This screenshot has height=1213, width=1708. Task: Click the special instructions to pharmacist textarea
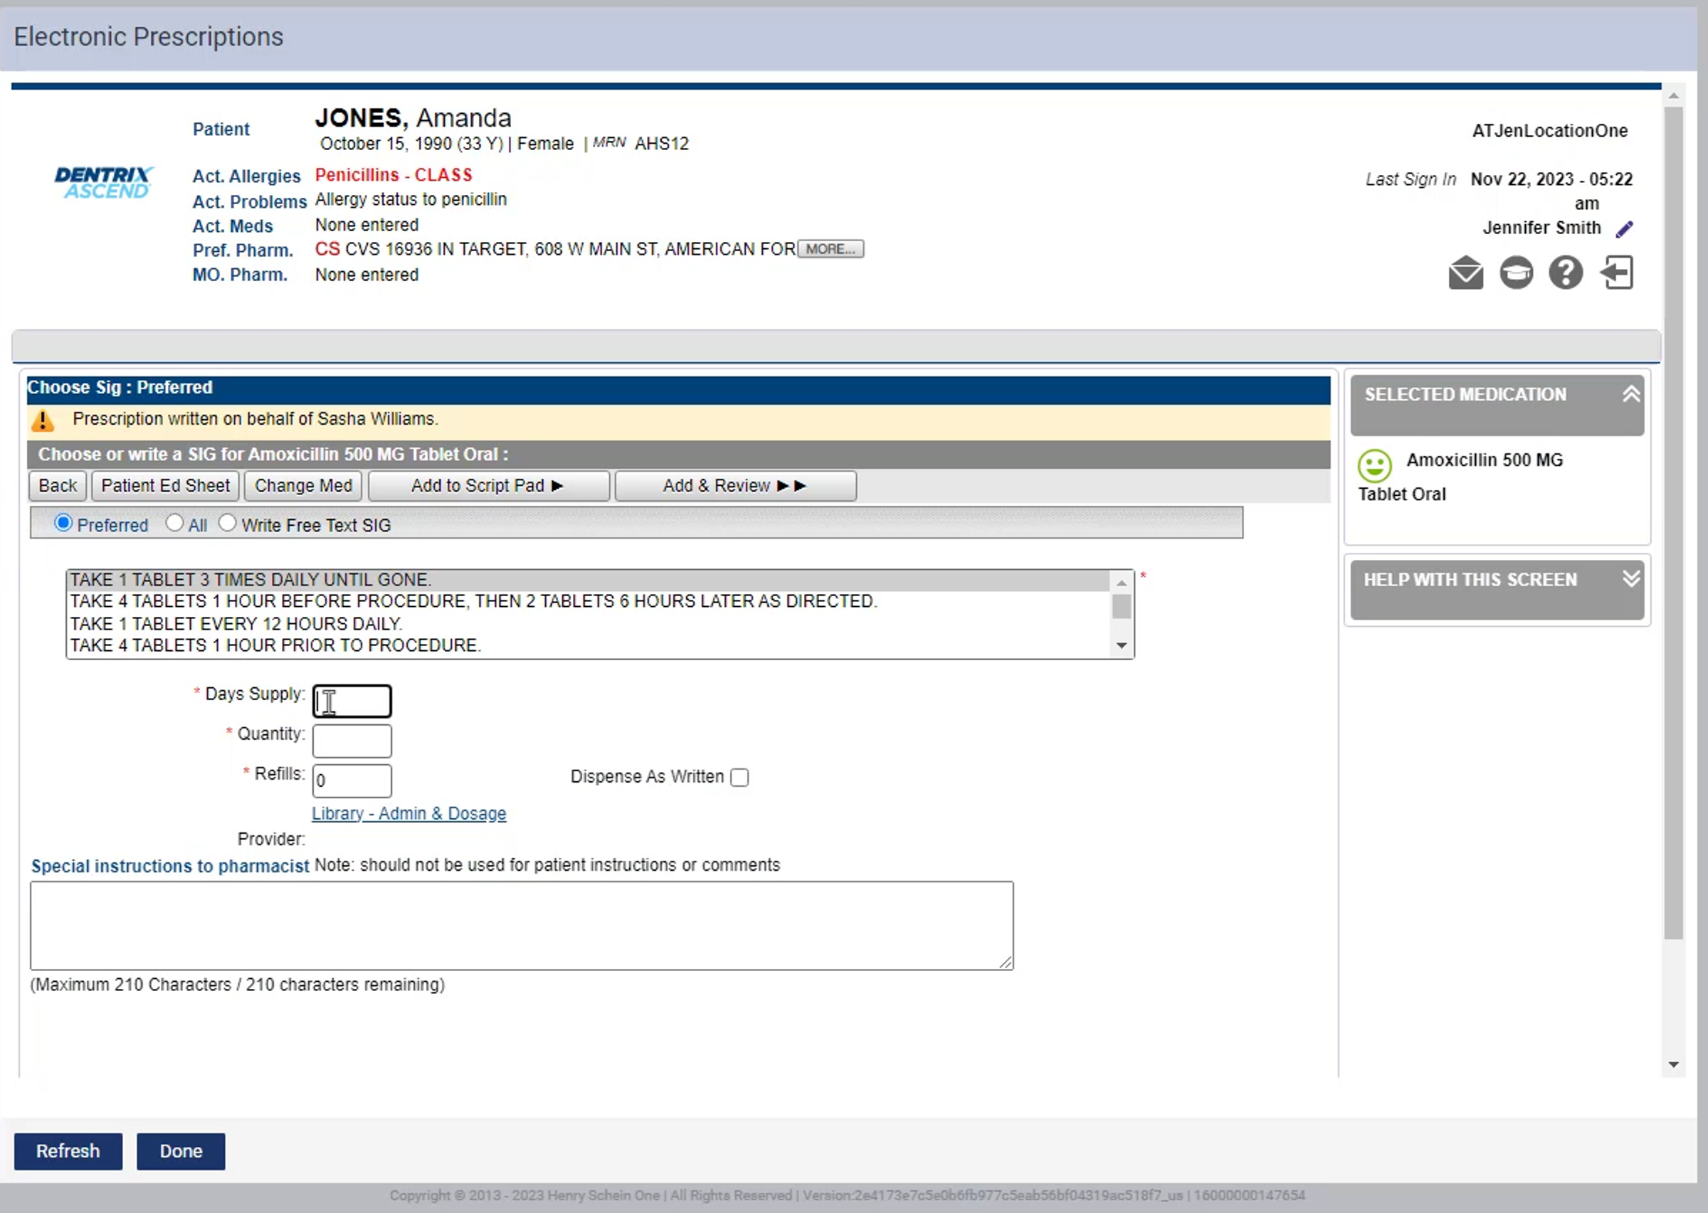coord(522,926)
